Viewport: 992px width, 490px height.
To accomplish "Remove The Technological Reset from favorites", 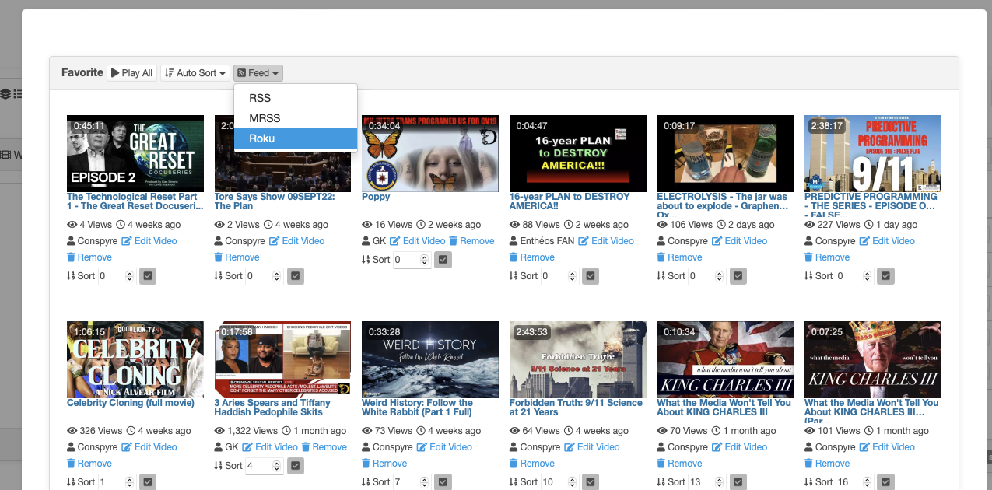I will click(x=89, y=257).
